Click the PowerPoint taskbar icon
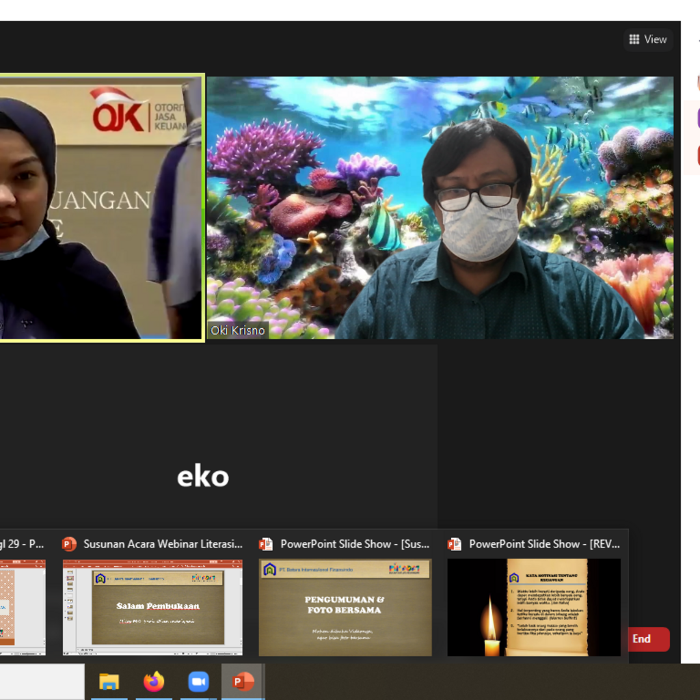Image resolution: width=700 pixels, height=700 pixels. pos(243,682)
